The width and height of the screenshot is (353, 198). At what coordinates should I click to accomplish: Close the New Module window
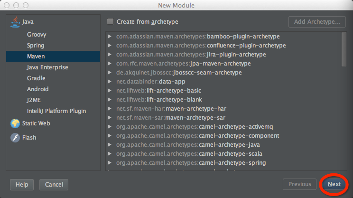click(7, 5)
